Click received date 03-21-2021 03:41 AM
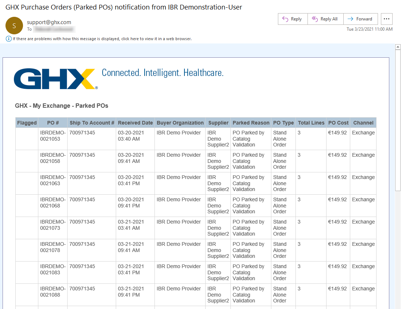This screenshot has width=401, height=309. pos(131,225)
